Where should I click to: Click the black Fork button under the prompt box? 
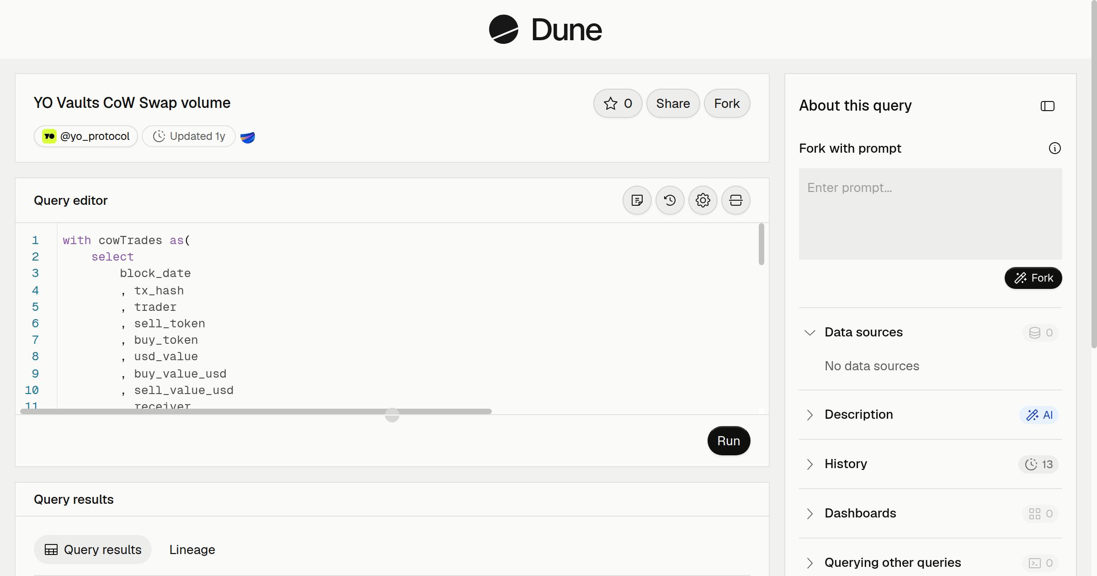(x=1033, y=278)
